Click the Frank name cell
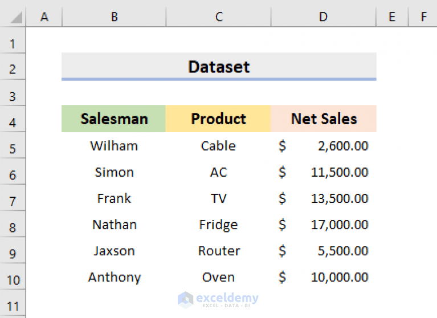 coord(114,198)
